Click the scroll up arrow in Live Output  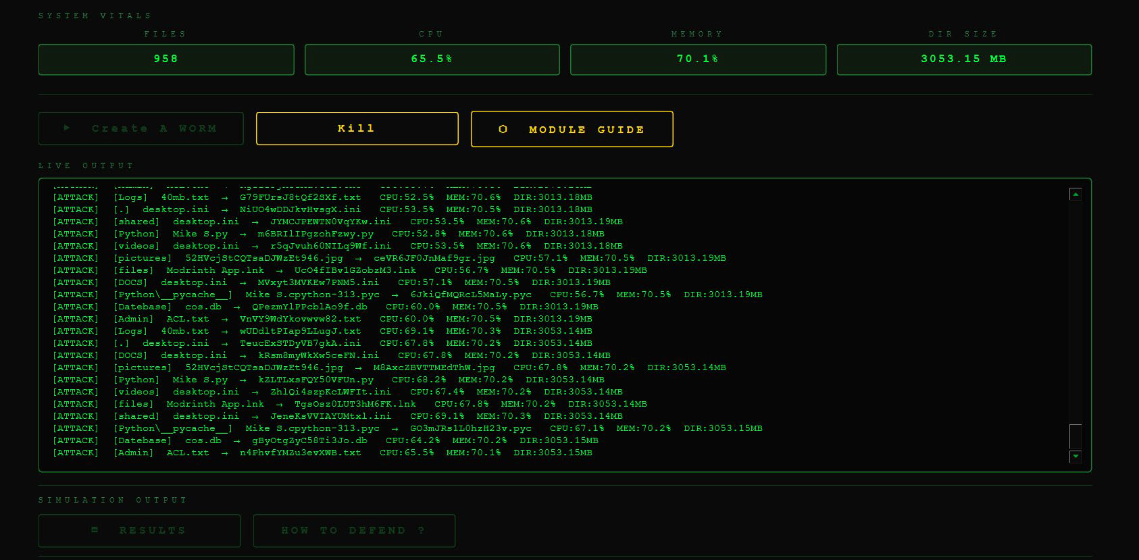[x=1075, y=195]
